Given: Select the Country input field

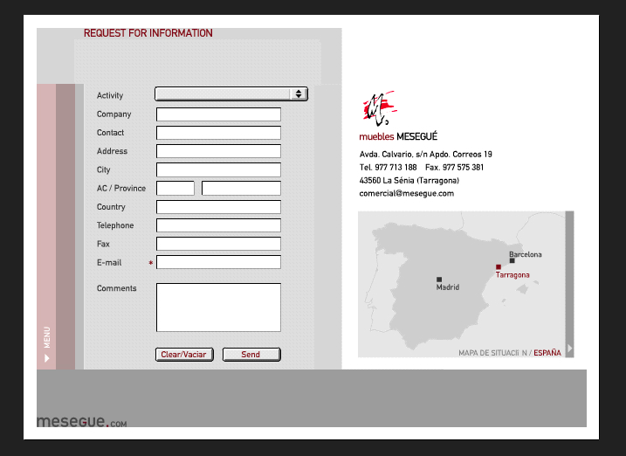Looking at the screenshot, I should 218,207.
